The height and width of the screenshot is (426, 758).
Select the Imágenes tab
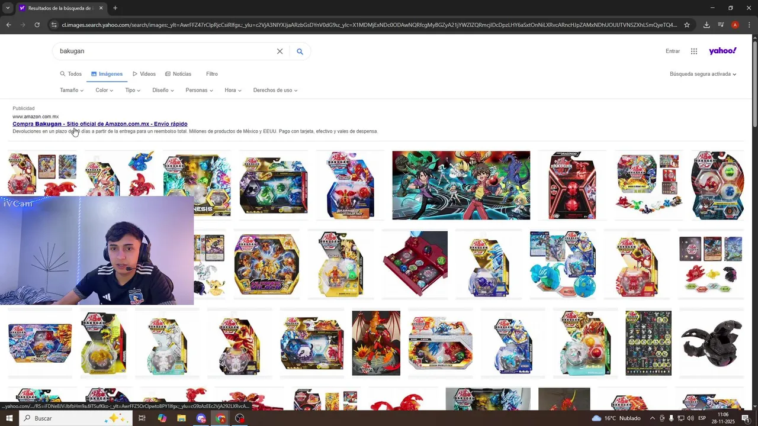pyautogui.click(x=107, y=74)
